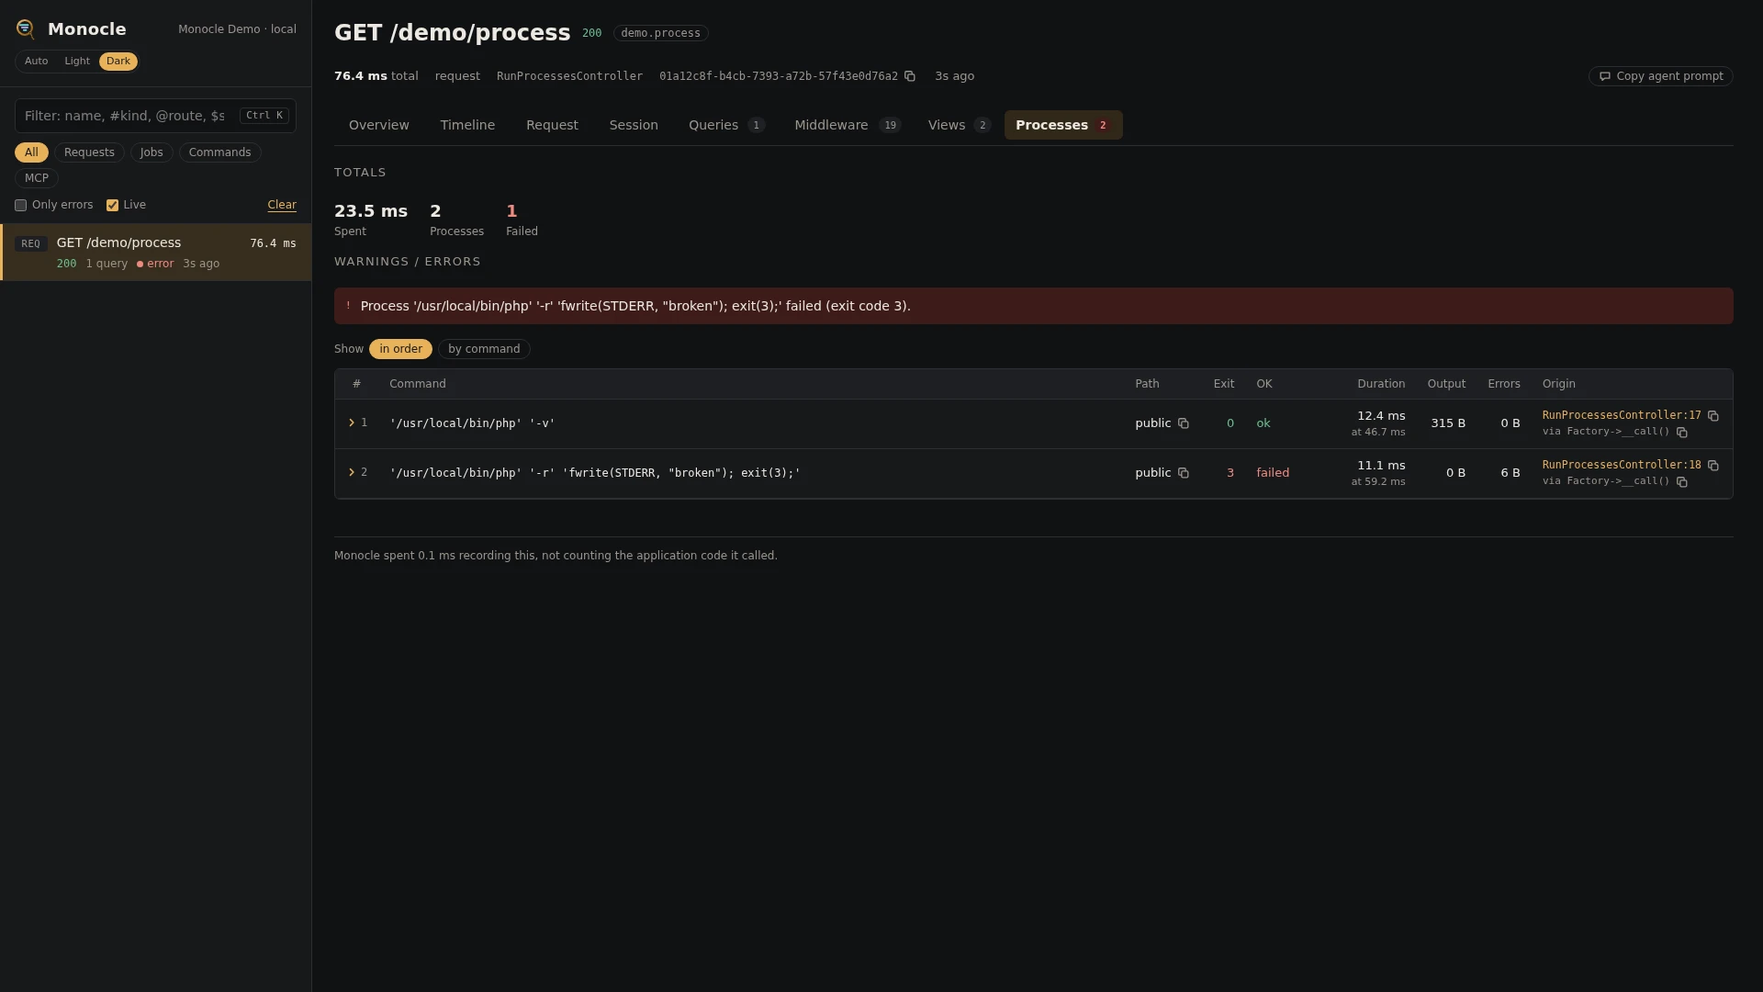The width and height of the screenshot is (1763, 992).
Task: Copy public path for row 1
Action: coord(1184,423)
